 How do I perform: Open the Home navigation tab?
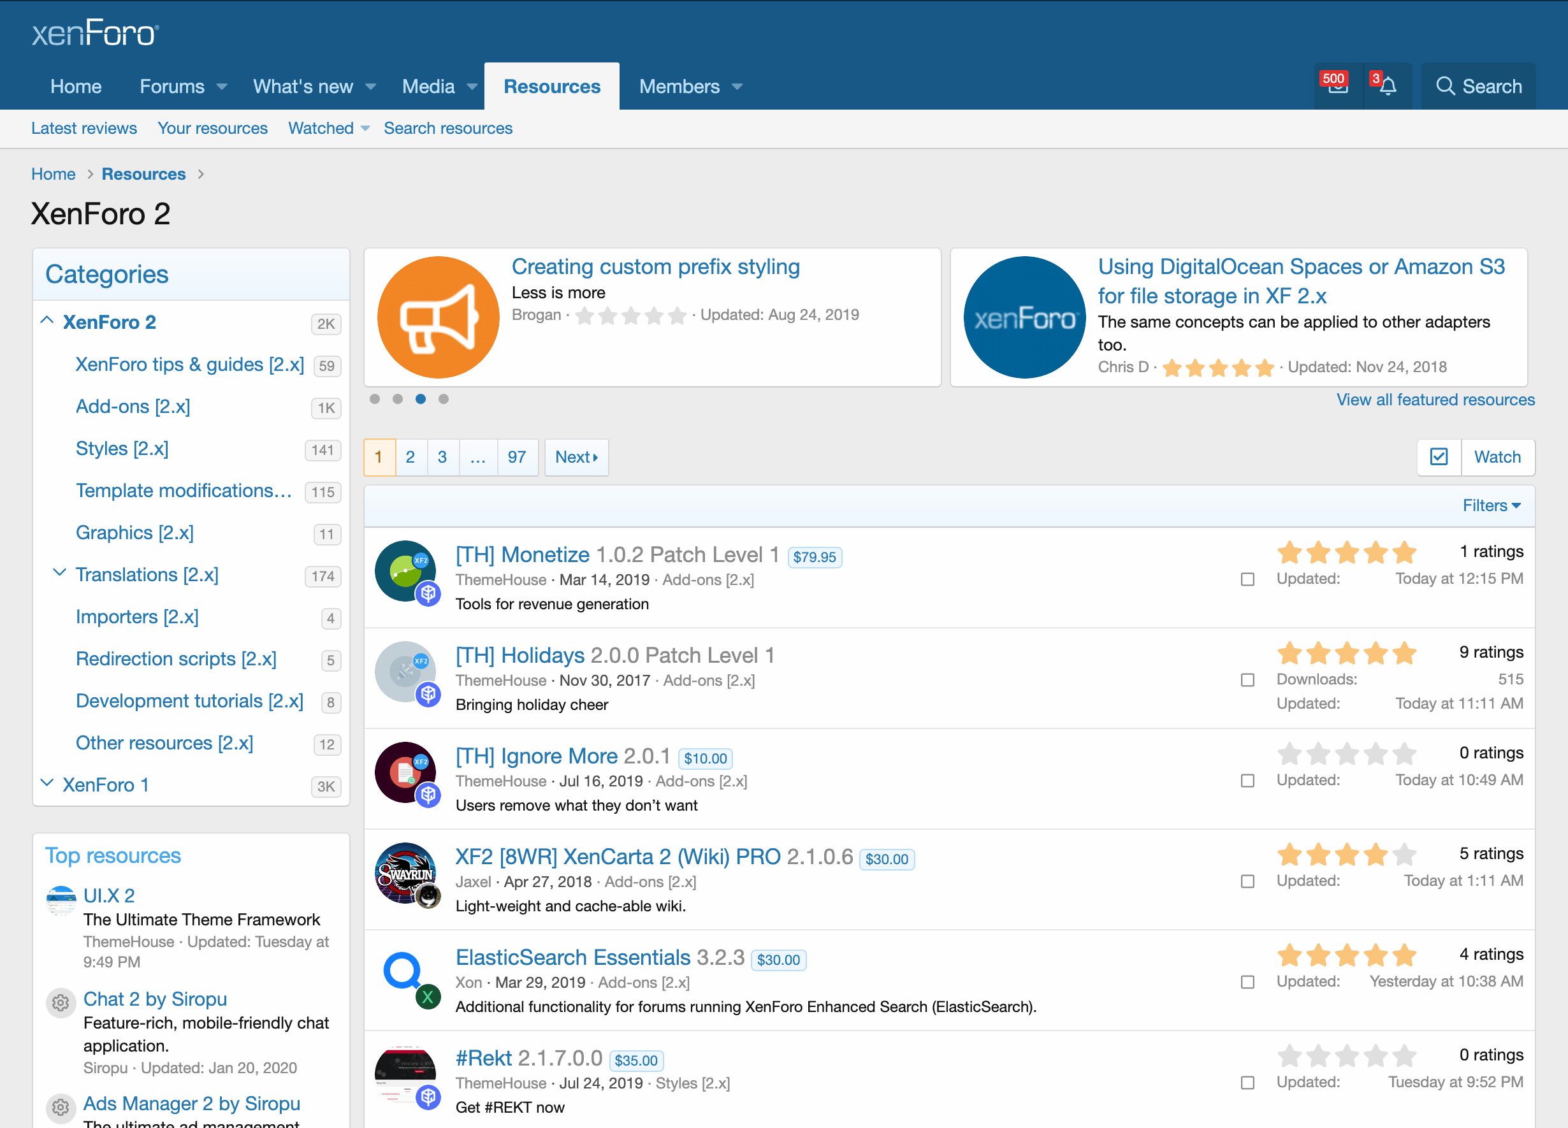pos(76,87)
